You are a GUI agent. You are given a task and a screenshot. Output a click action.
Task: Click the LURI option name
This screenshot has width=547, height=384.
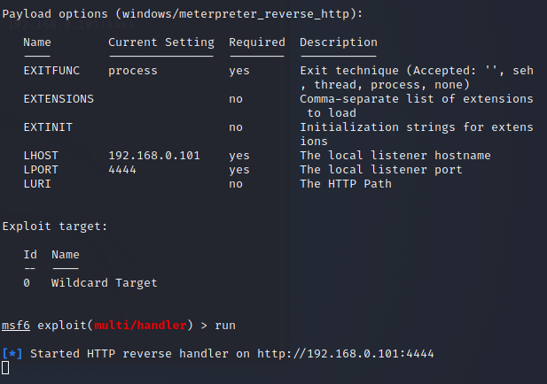[37, 184]
